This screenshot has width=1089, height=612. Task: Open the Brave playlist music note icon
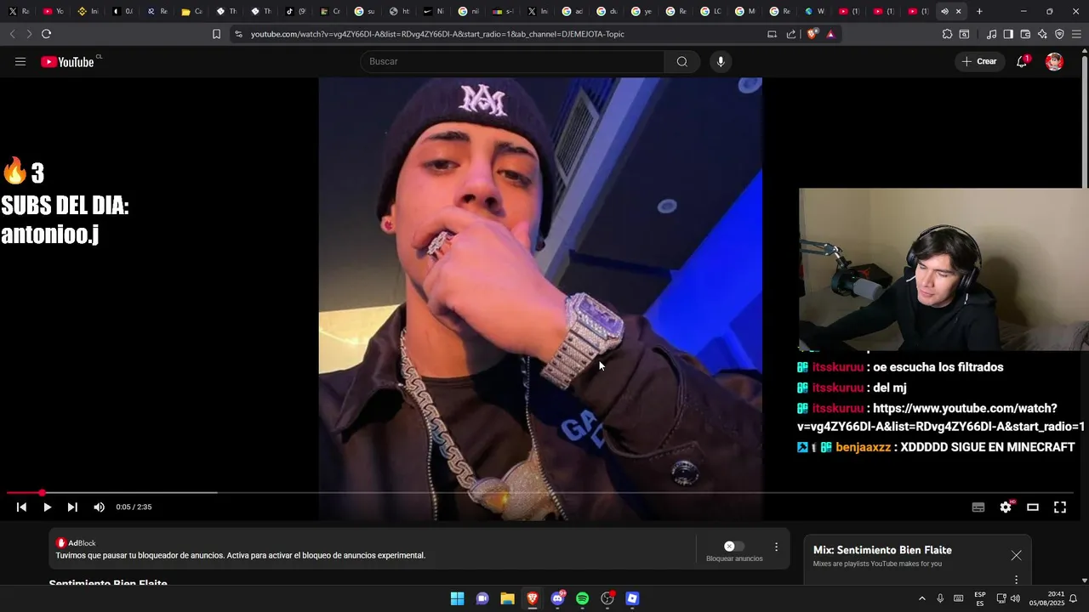pyautogui.click(x=991, y=34)
